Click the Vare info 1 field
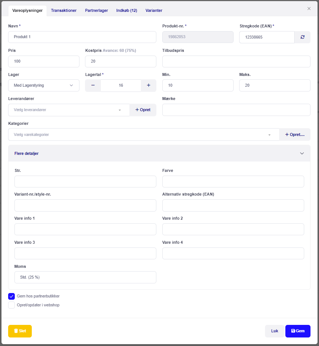This screenshot has height=346, width=319. pyautogui.click(x=85, y=229)
